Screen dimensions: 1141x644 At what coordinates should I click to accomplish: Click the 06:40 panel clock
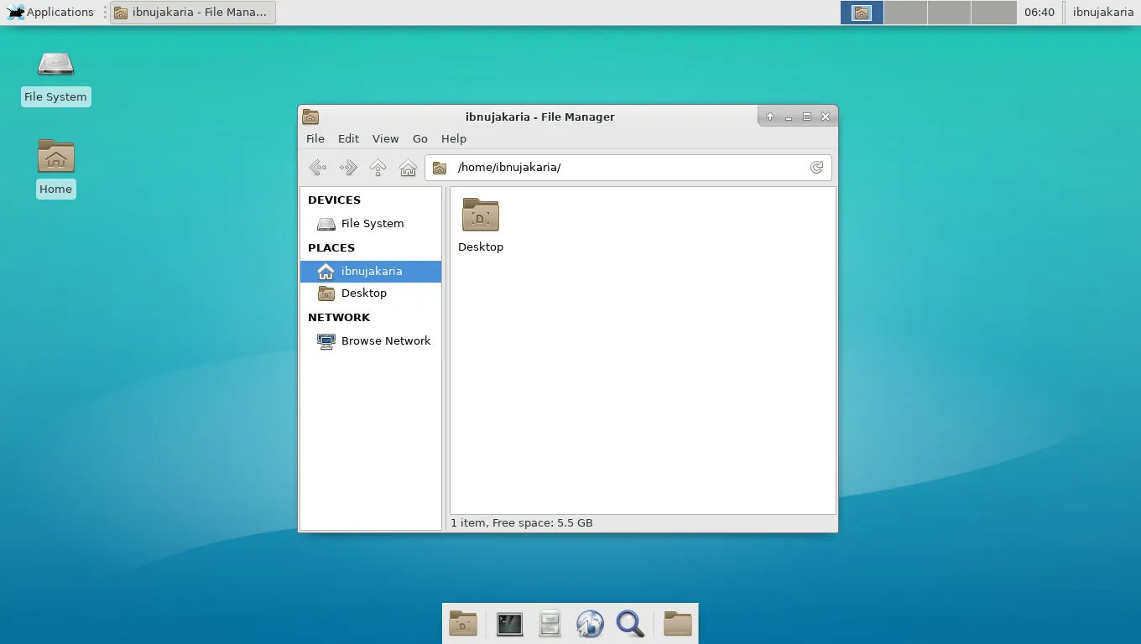(1039, 12)
